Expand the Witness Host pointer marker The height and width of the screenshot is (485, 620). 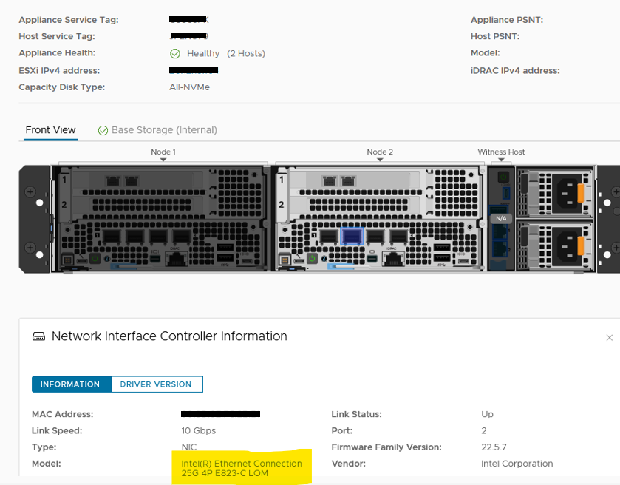pyautogui.click(x=501, y=159)
